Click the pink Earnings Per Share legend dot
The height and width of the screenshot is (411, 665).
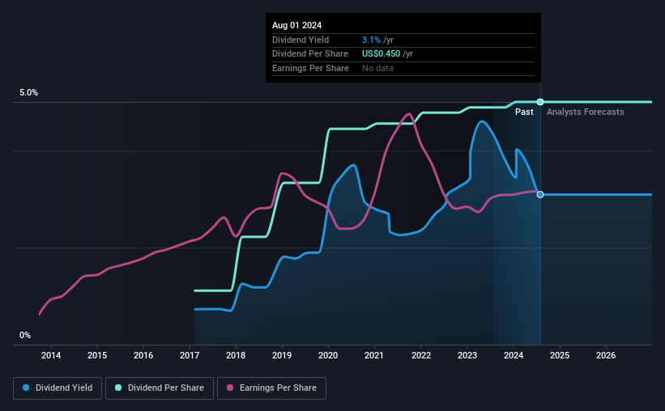pyautogui.click(x=230, y=388)
